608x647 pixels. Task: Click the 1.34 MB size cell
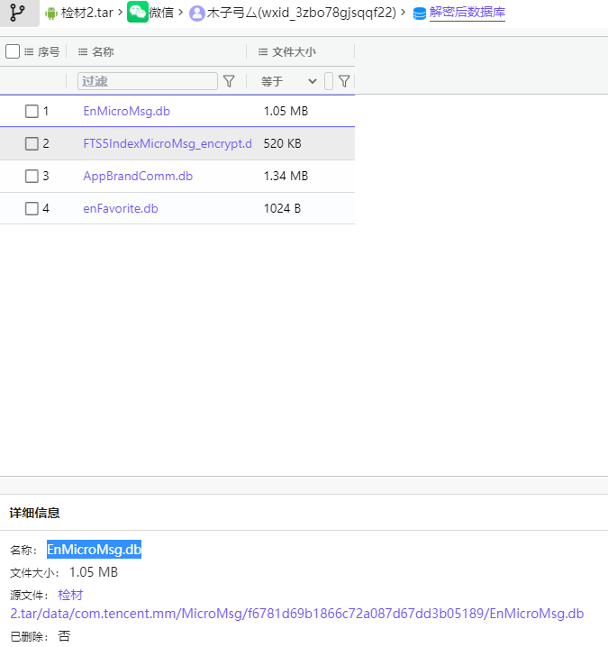(x=286, y=177)
